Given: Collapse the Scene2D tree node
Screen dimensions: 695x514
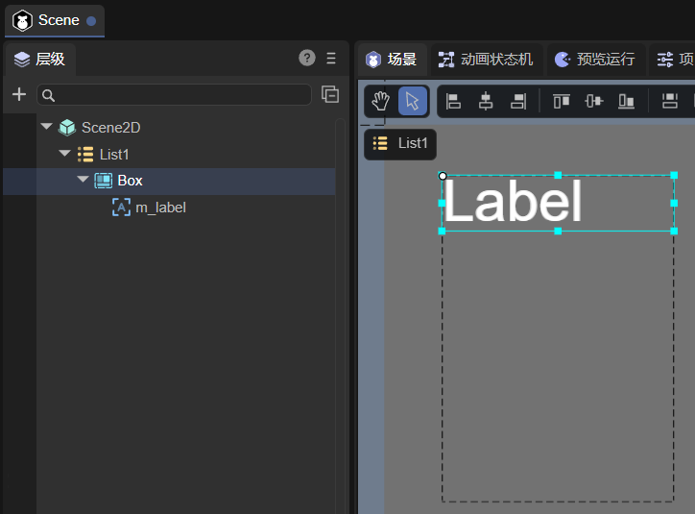Looking at the screenshot, I should click(x=46, y=127).
